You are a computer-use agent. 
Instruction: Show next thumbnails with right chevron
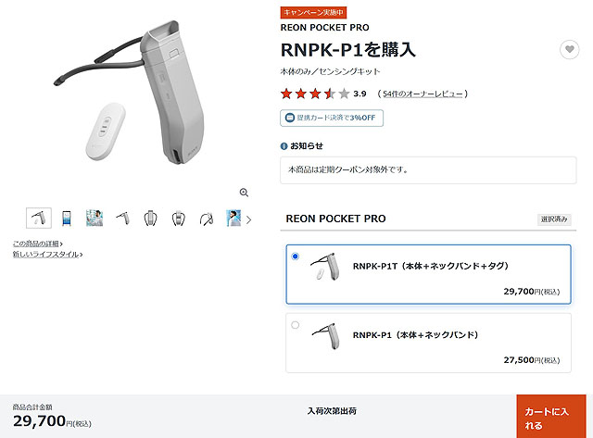coord(248,219)
